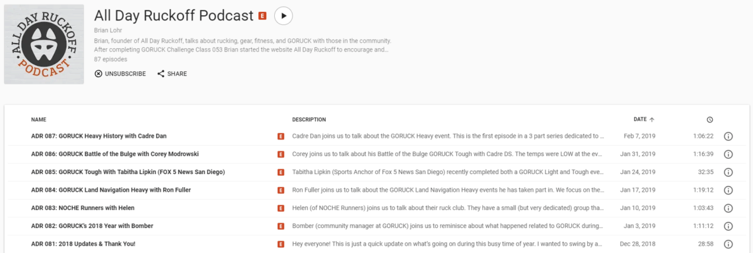Share the podcast
The width and height of the screenshot is (753, 253).
point(172,74)
